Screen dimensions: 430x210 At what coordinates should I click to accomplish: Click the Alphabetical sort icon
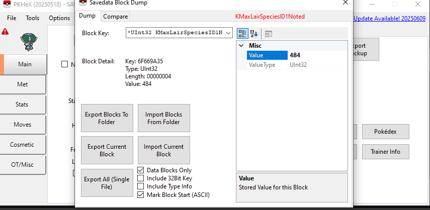(x=254, y=34)
